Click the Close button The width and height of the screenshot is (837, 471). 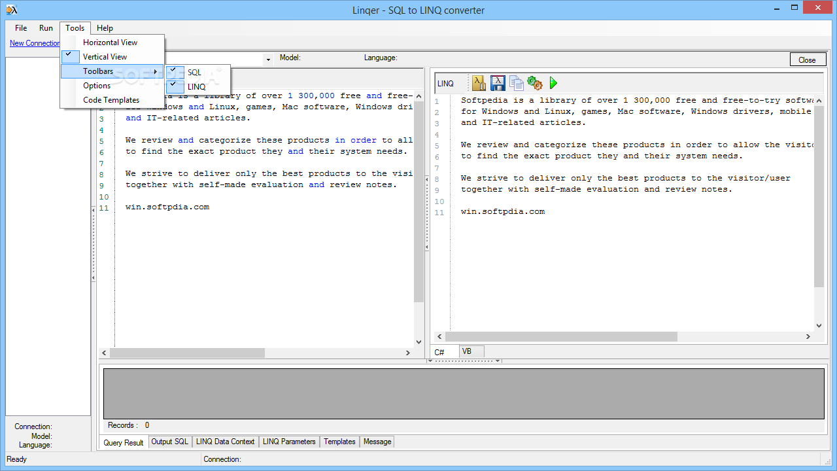coord(807,60)
